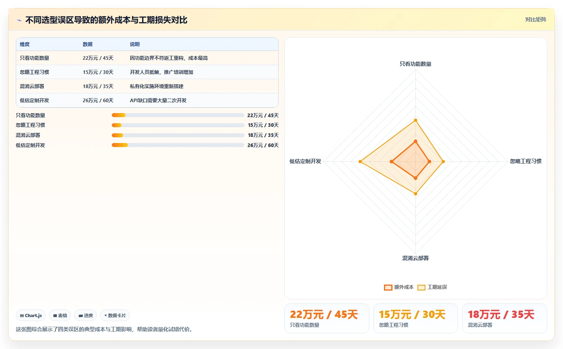Click 额外成本 data point on 只看功能数量 axis
Screen dimensions: 563x349
point(416,141)
